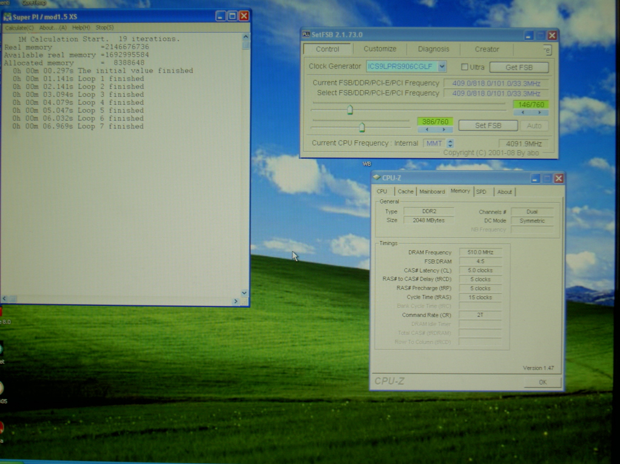Click the CPU-Z title bar icon

[x=376, y=177]
